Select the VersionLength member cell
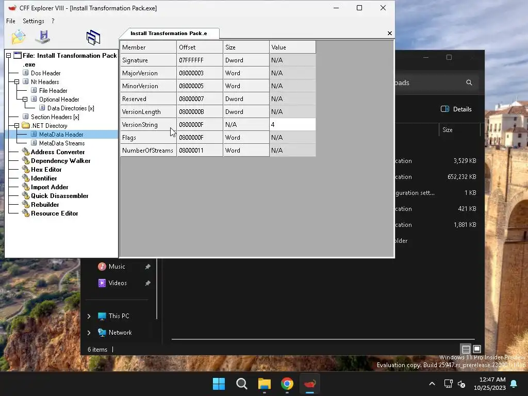Screen dimensions: 528x396 [148, 112]
